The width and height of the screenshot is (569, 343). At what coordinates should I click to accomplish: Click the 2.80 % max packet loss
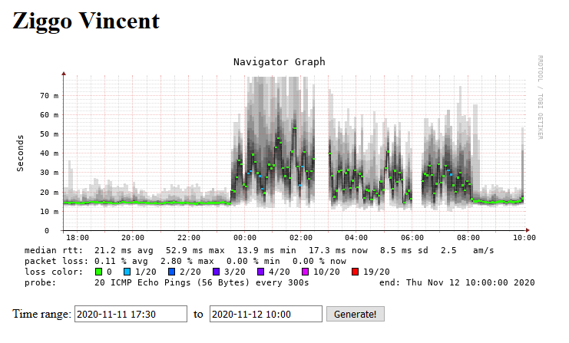tap(187, 261)
